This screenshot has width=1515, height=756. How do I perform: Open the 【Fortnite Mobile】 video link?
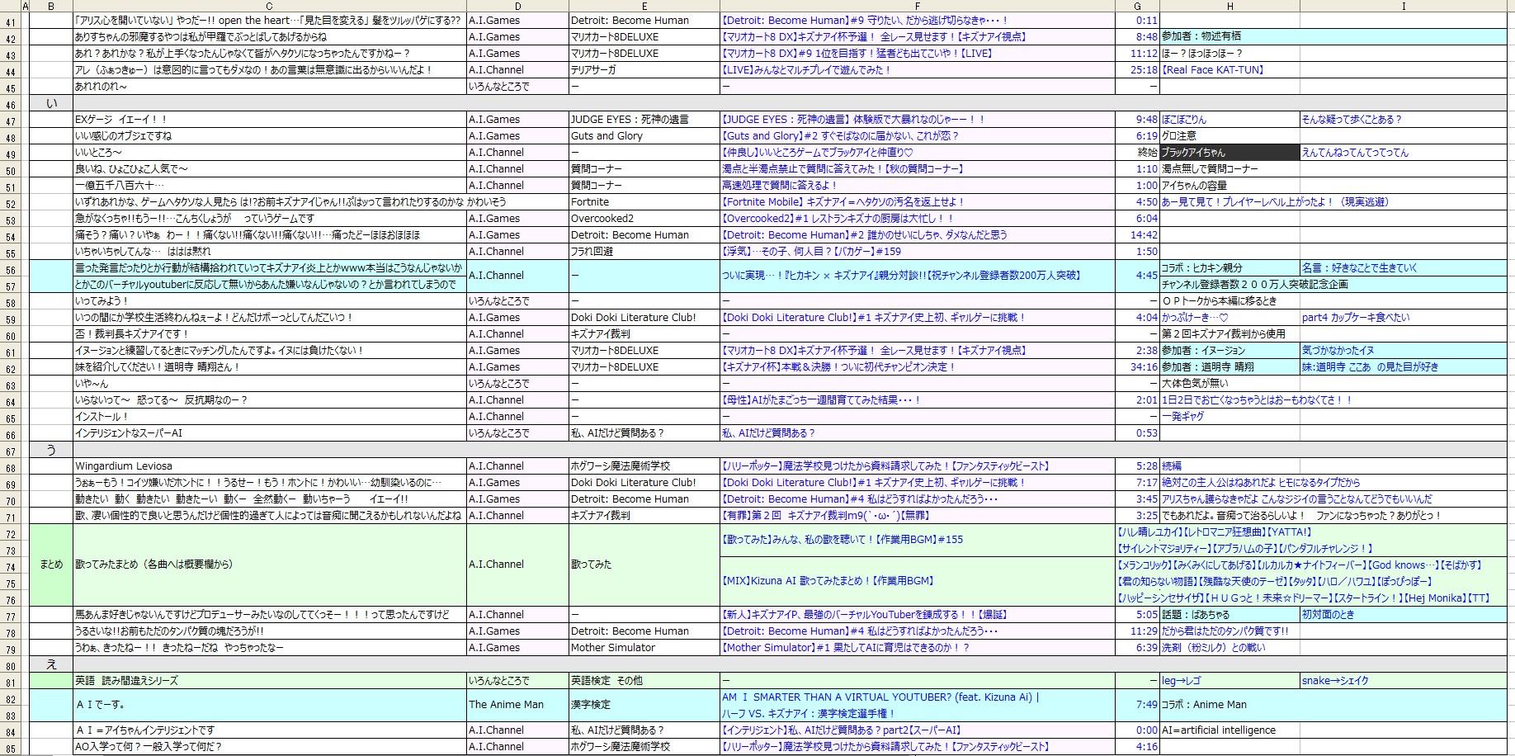842,202
